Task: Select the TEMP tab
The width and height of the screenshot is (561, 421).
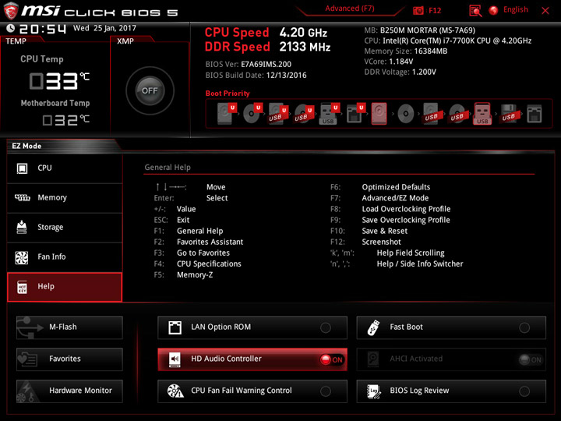Action: coord(16,41)
